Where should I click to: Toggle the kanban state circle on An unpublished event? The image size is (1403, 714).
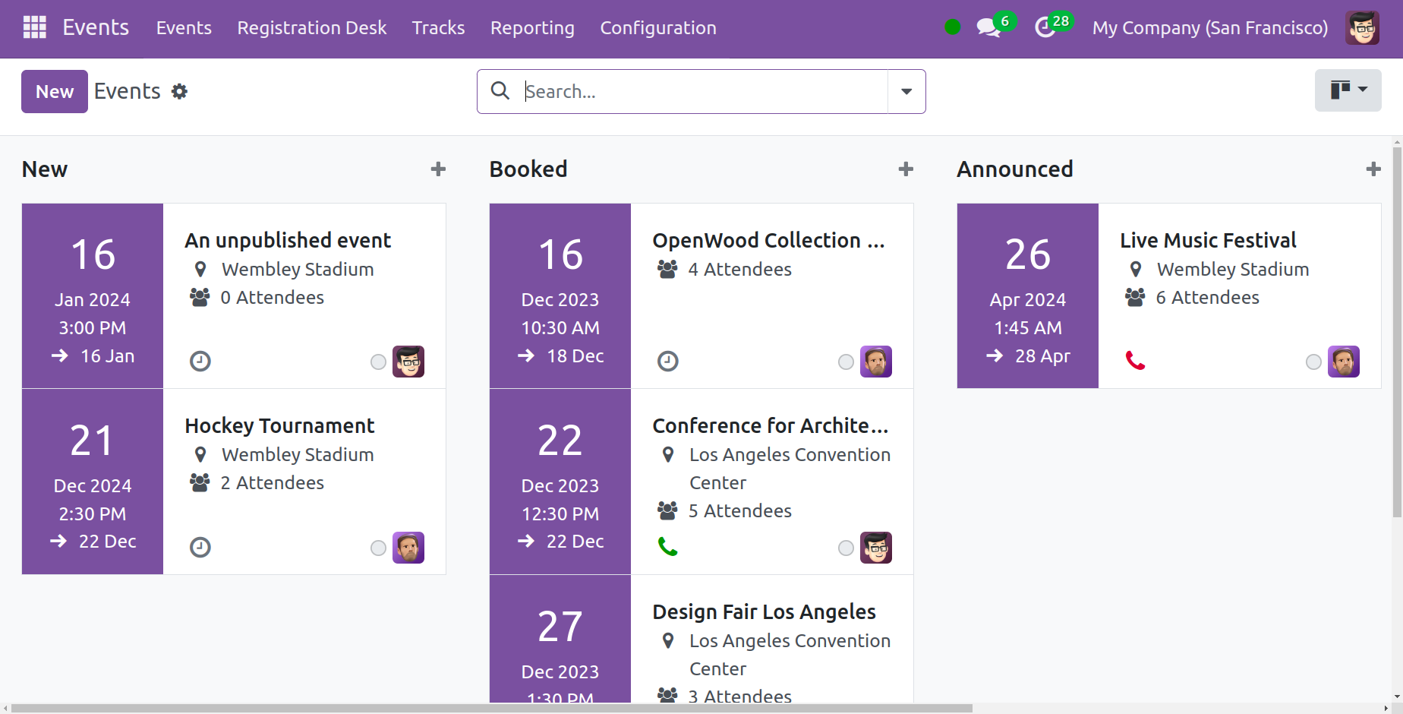[378, 362]
